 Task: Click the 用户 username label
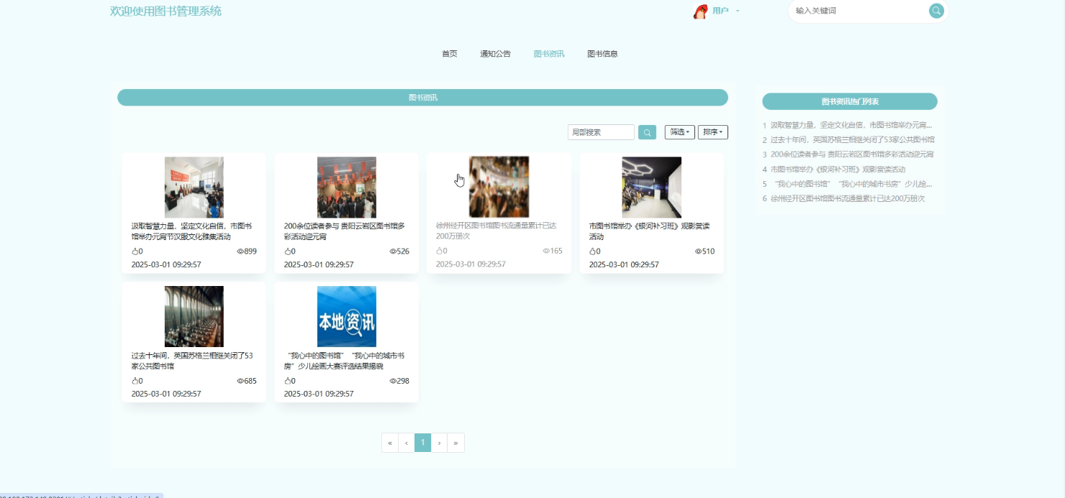tap(720, 11)
